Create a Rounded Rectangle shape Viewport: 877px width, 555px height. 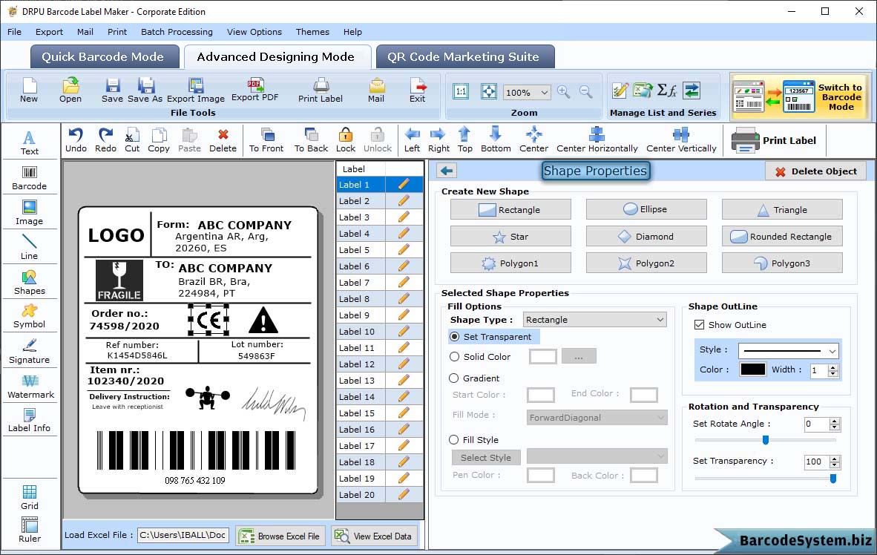click(782, 236)
